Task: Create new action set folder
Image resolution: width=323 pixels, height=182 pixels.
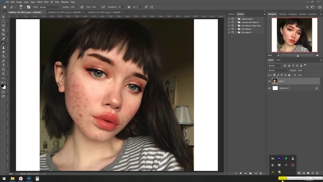Action: pos(250,173)
